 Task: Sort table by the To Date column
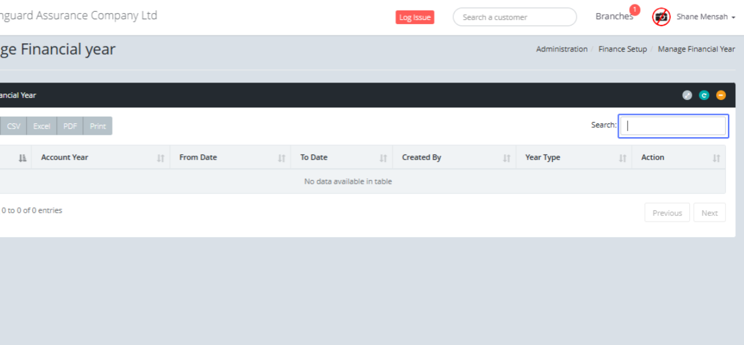click(342, 158)
